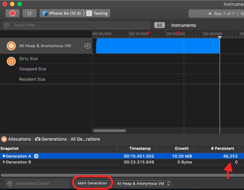Click the Mark Generation button
The height and width of the screenshot is (190, 244).
pyautogui.click(x=92, y=183)
